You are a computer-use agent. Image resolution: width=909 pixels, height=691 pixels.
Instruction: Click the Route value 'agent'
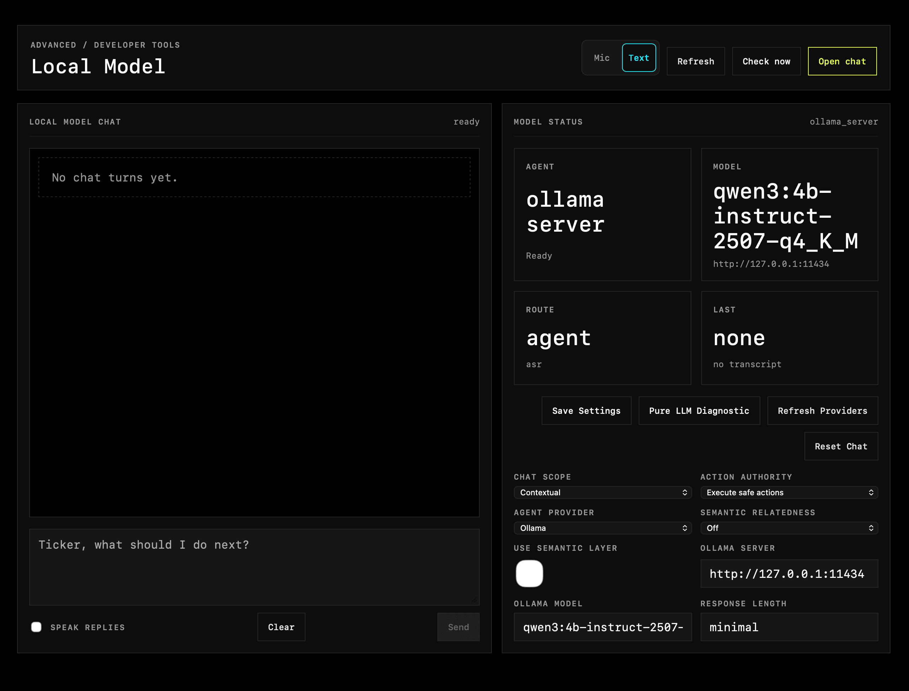558,338
